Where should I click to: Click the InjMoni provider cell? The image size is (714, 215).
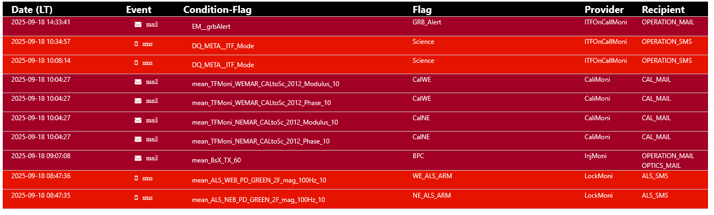pyautogui.click(x=595, y=156)
